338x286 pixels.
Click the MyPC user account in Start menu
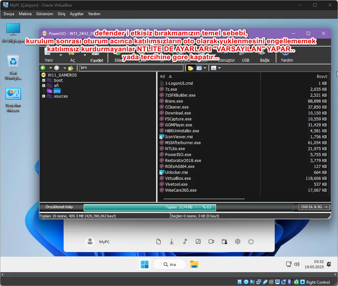[x=97, y=242]
